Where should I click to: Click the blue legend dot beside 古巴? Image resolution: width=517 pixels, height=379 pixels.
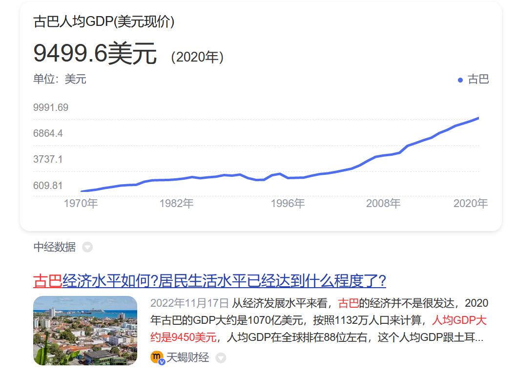[x=460, y=79]
